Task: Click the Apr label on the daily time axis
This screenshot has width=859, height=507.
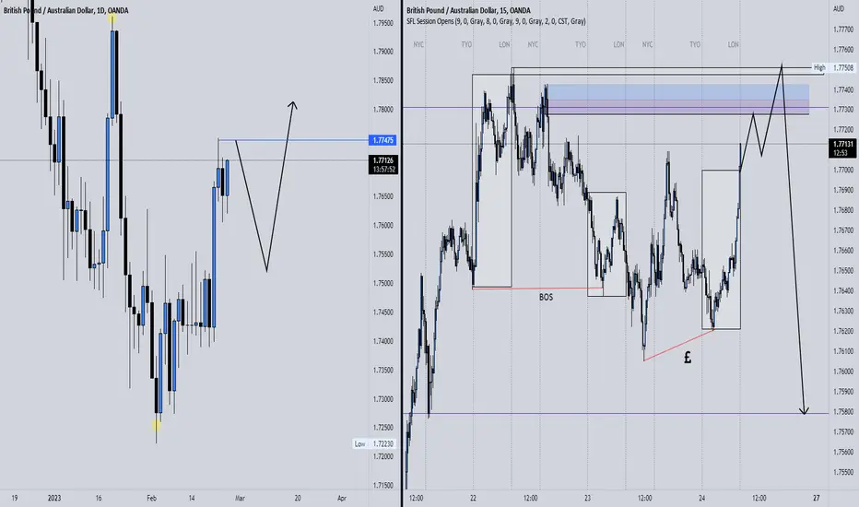Action: point(342,498)
